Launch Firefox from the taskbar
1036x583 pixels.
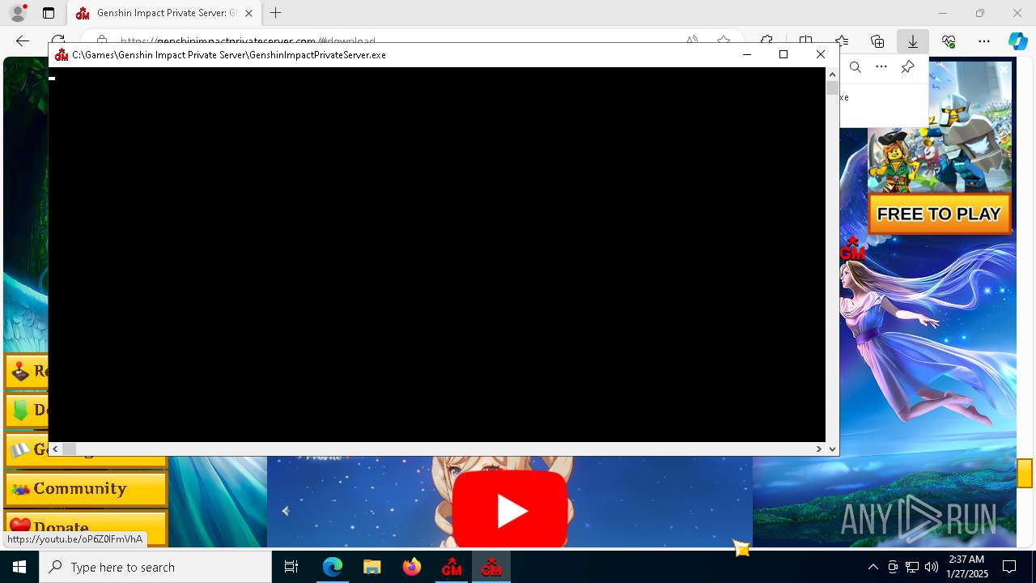click(412, 567)
